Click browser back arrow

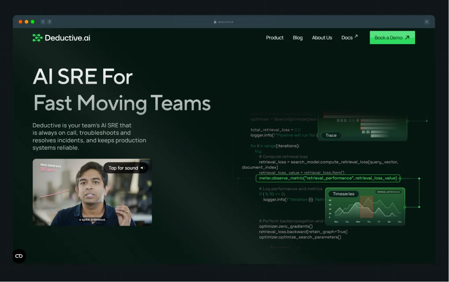point(43,22)
